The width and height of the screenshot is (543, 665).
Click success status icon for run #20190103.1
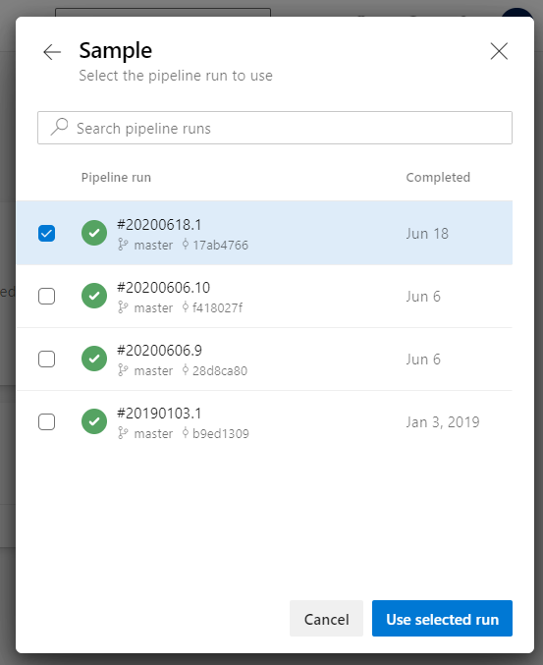tap(94, 421)
